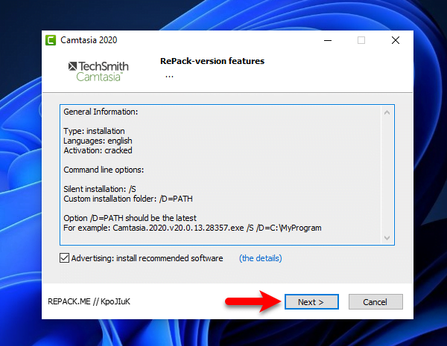Image resolution: width=447 pixels, height=346 pixels.
Task: Click the Next button
Action: point(311,301)
